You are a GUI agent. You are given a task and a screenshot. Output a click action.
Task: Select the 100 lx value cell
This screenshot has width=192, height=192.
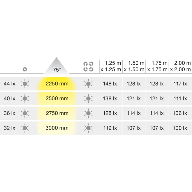(x=180, y=128)
